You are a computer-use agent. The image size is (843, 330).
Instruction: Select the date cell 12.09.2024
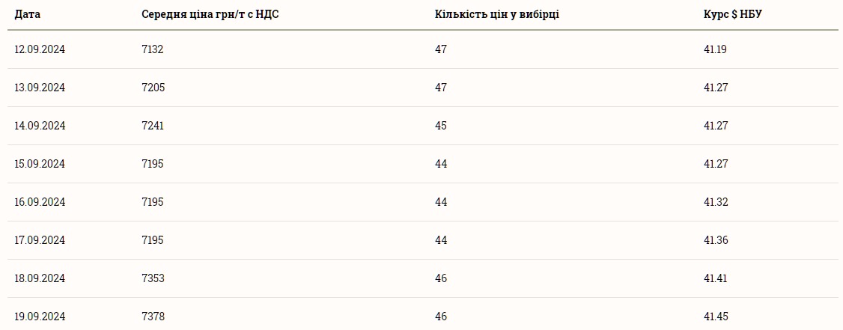coord(40,49)
